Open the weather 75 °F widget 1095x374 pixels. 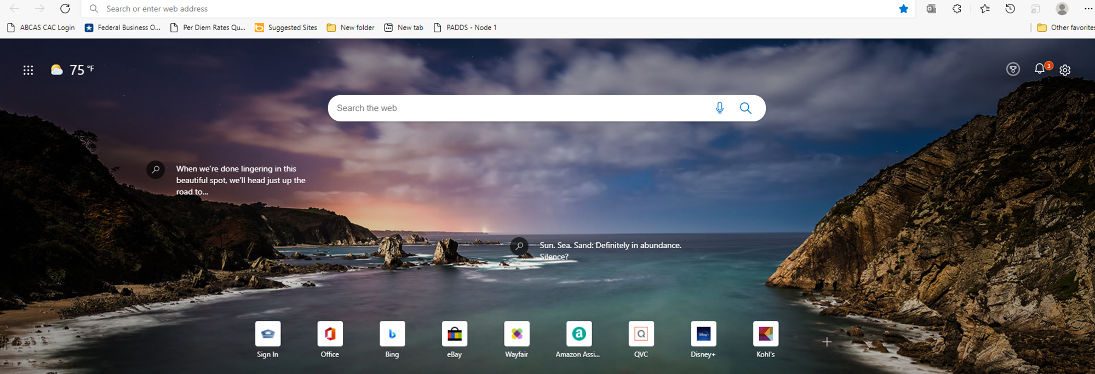click(x=72, y=69)
